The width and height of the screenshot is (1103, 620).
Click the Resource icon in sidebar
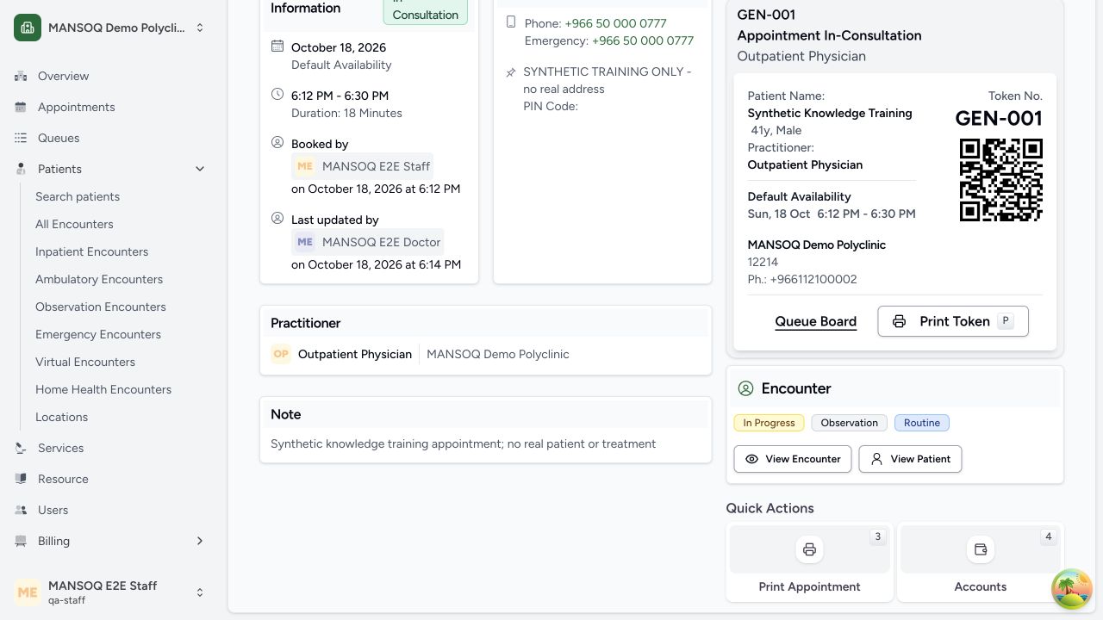[x=21, y=479]
